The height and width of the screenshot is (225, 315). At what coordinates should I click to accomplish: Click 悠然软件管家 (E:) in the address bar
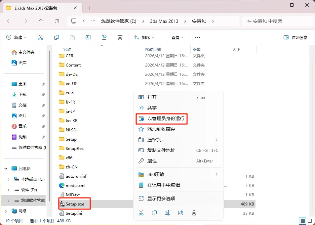(x=119, y=21)
